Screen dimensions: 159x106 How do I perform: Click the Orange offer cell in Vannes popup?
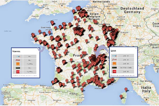pyautogui.click(x=30, y=64)
